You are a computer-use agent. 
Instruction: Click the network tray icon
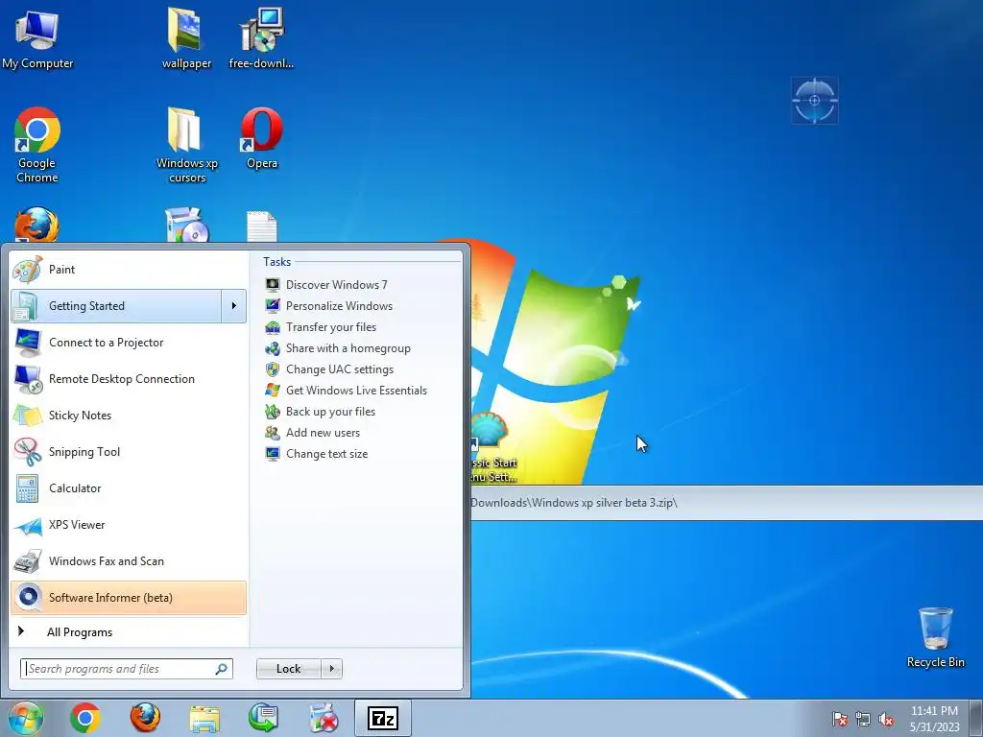(x=863, y=719)
